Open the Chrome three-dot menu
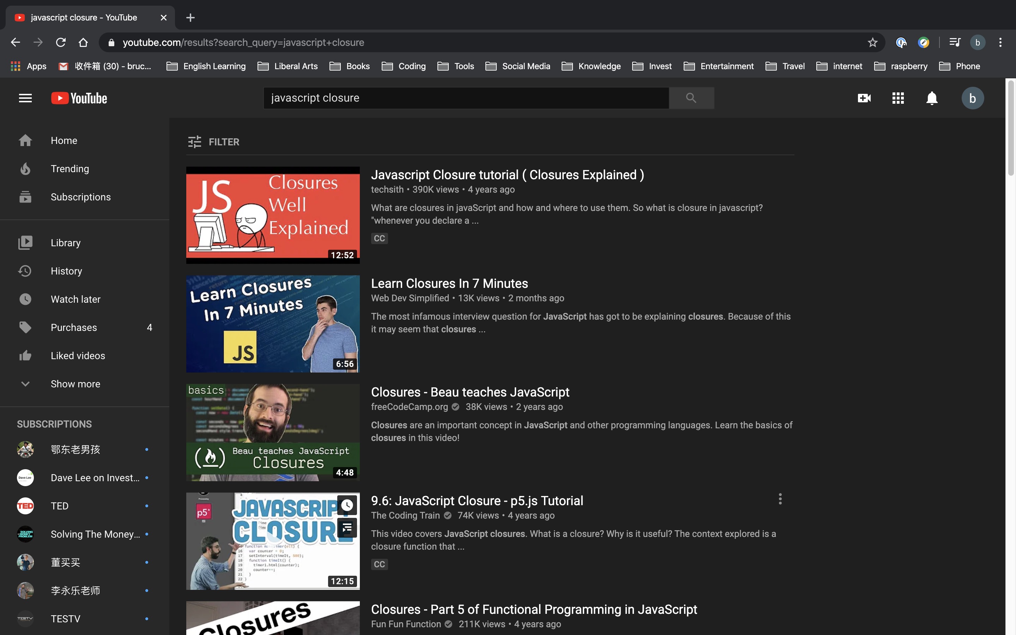 point(1000,42)
